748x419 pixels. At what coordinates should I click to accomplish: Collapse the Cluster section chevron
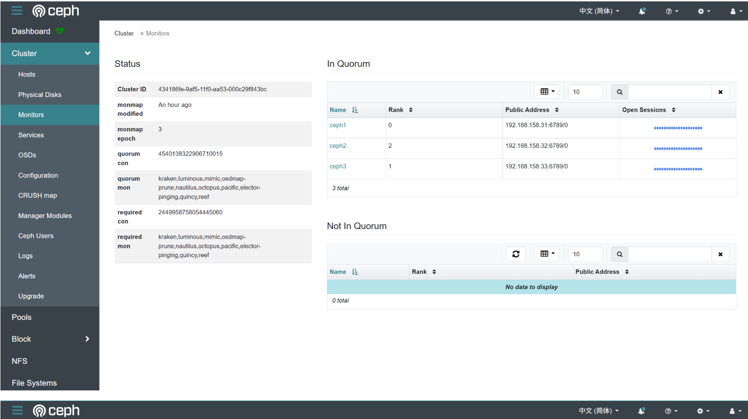click(x=88, y=53)
